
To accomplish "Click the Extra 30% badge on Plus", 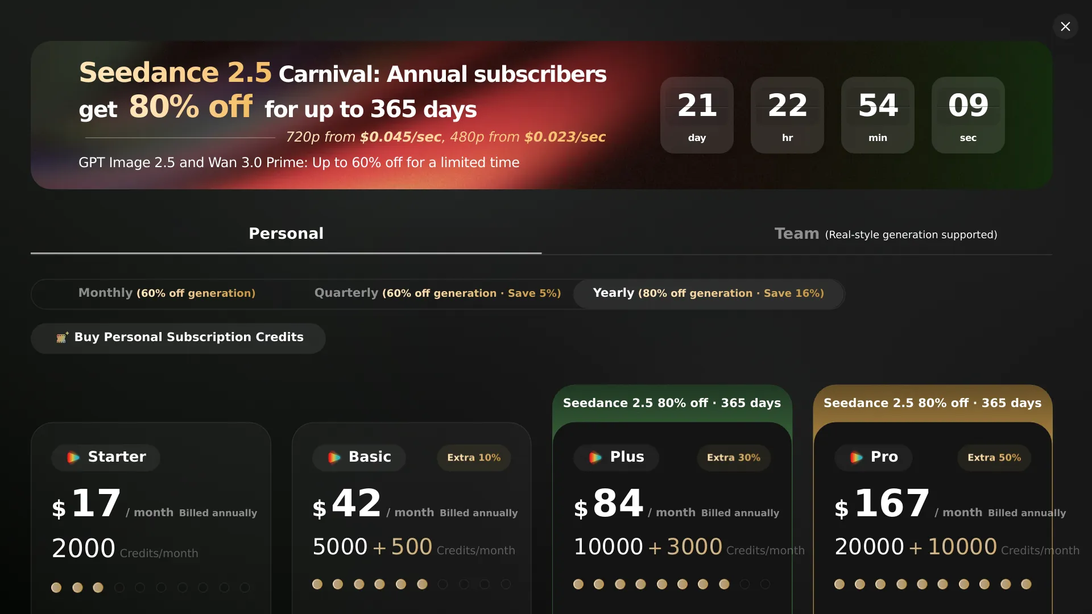I will pyautogui.click(x=734, y=458).
